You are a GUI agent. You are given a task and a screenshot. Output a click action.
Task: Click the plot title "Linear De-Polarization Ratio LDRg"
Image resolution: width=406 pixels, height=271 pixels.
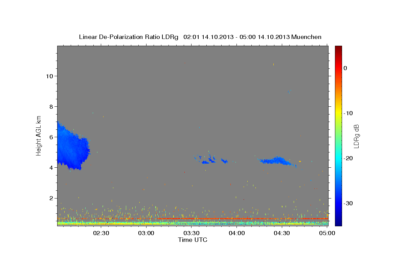point(129,37)
